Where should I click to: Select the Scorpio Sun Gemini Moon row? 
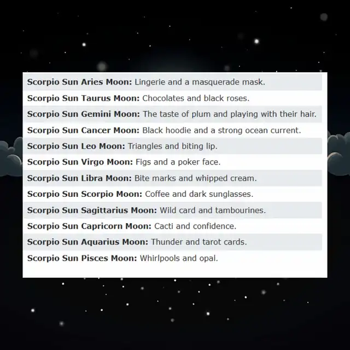[x=172, y=114]
